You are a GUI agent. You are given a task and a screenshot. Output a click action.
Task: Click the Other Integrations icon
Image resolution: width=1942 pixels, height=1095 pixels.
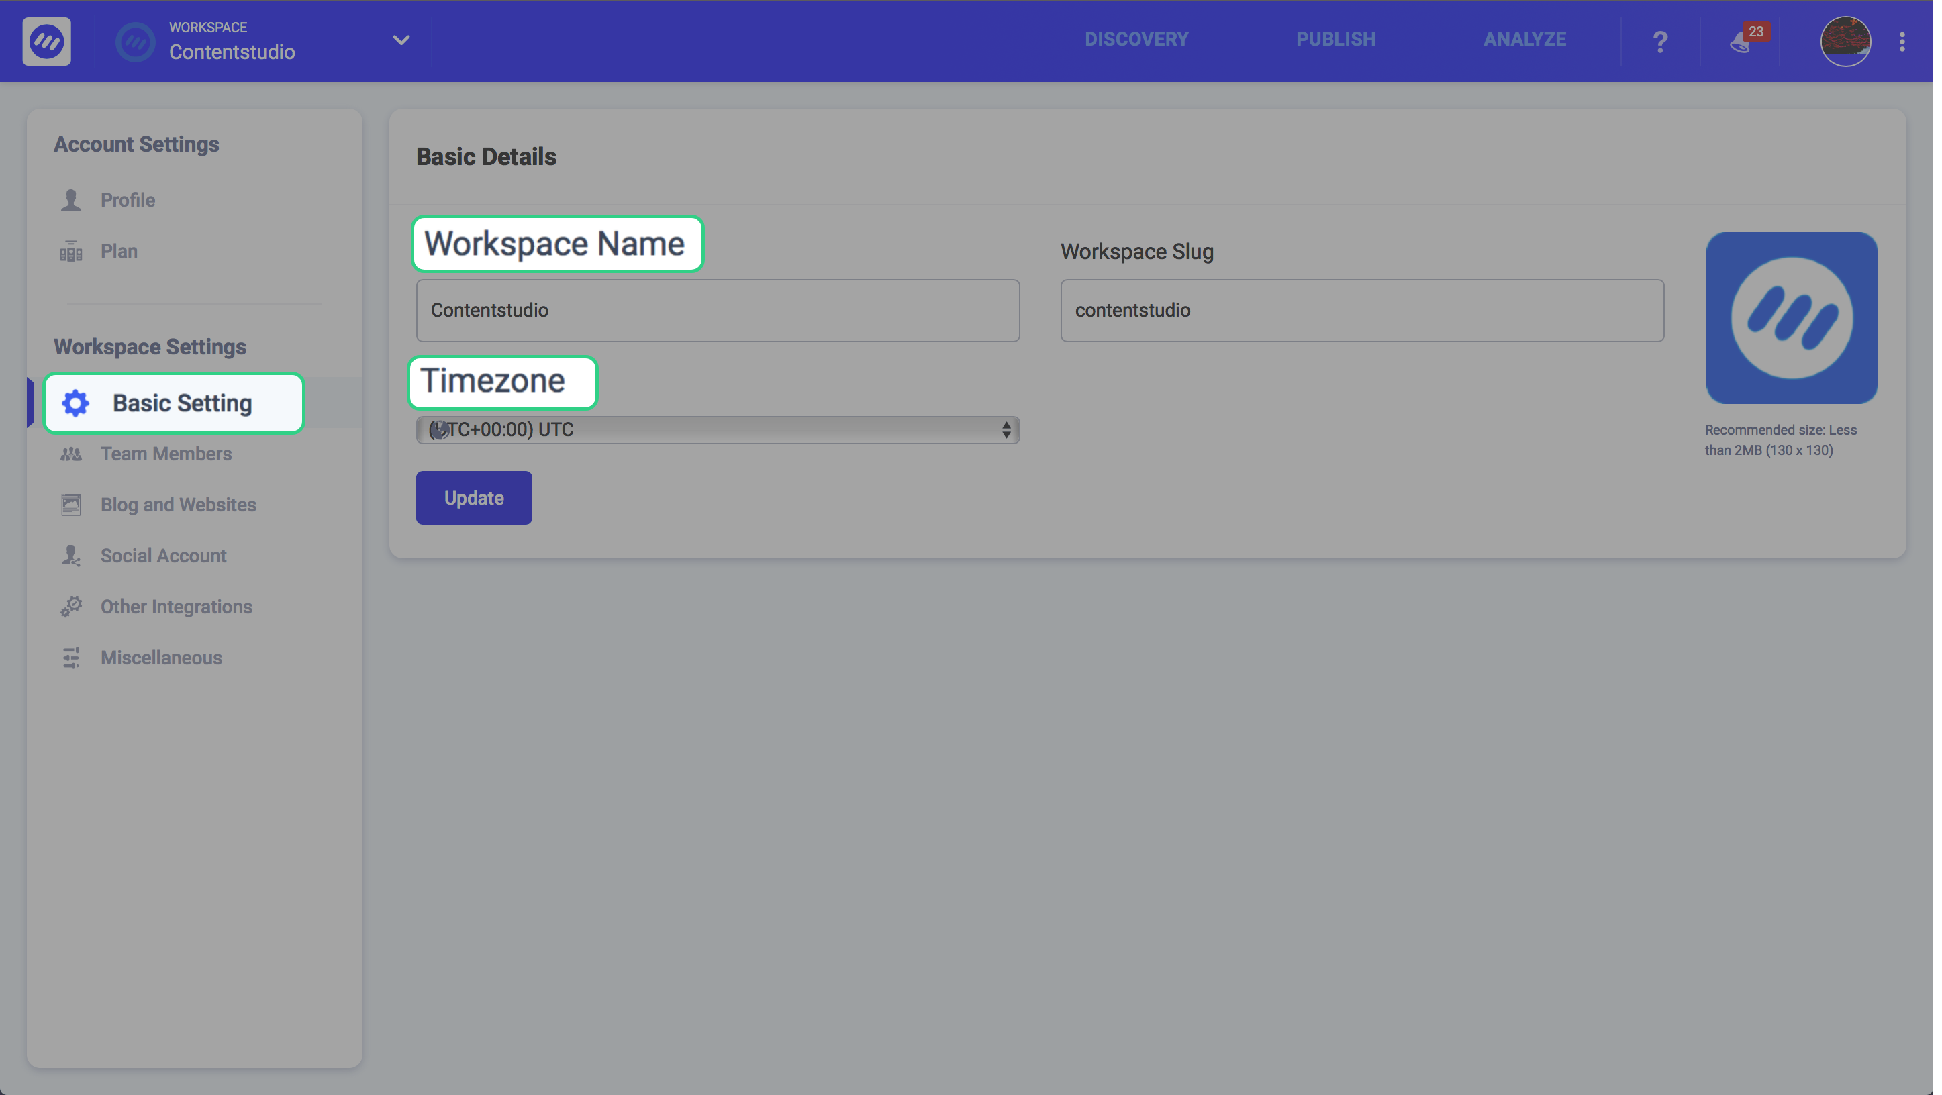71,607
